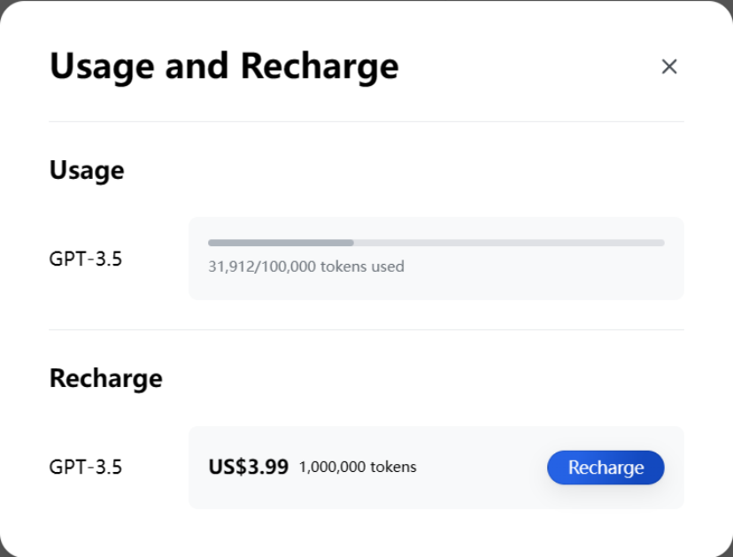Click divider line below the dialog title
Viewport: 733px width, 557px height.
366,121
